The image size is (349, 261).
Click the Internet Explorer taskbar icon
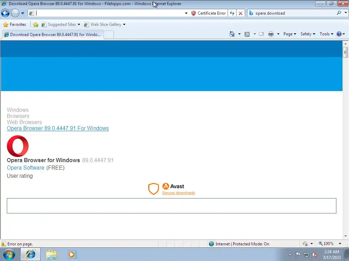point(30,254)
